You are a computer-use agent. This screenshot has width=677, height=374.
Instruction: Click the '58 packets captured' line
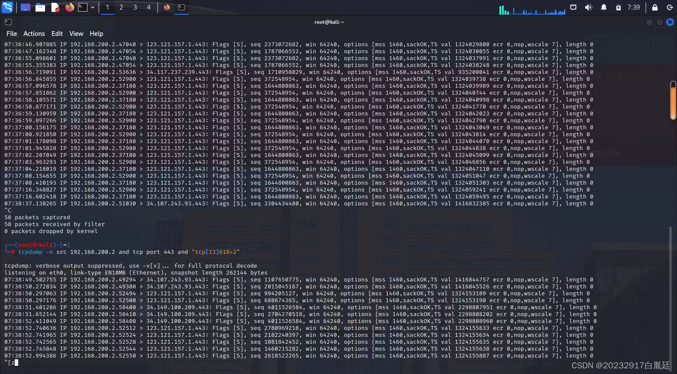[x=37, y=217]
